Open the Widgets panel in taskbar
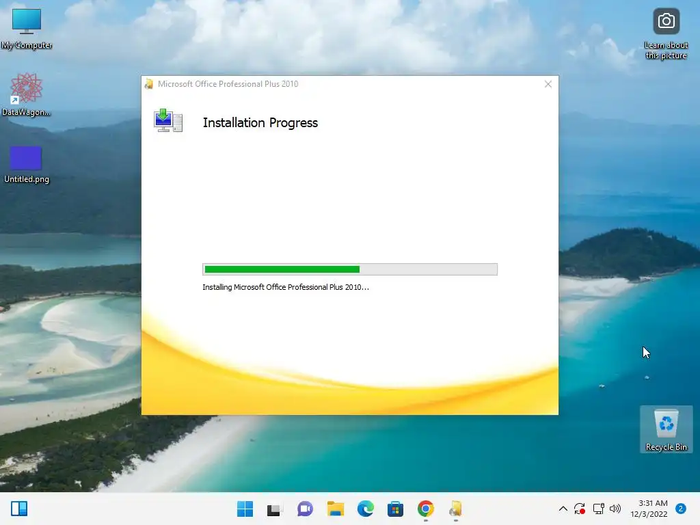Image resolution: width=700 pixels, height=525 pixels. click(x=19, y=509)
